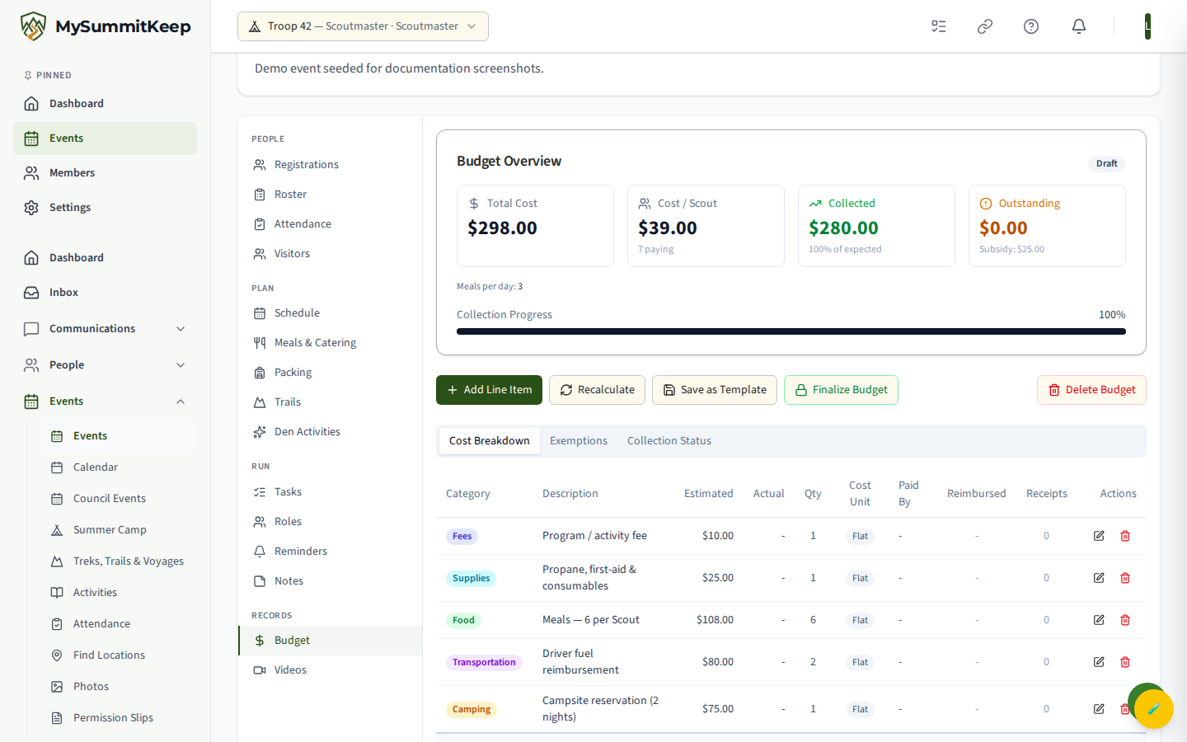Delete the Meals — 6 per Scout line
The height and width of the screenshot is (742, 1187).
coord(1125,620)
